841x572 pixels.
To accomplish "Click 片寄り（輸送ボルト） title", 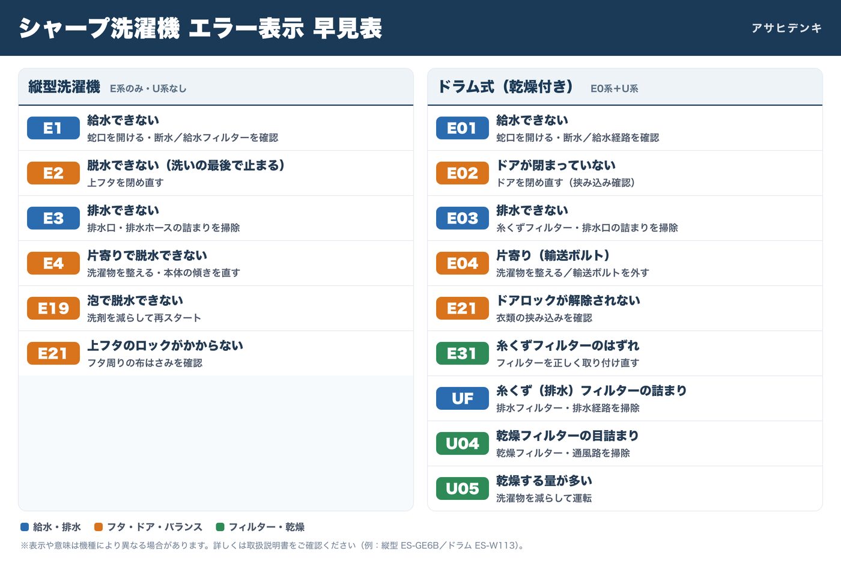I will click(x=553, y=255).
